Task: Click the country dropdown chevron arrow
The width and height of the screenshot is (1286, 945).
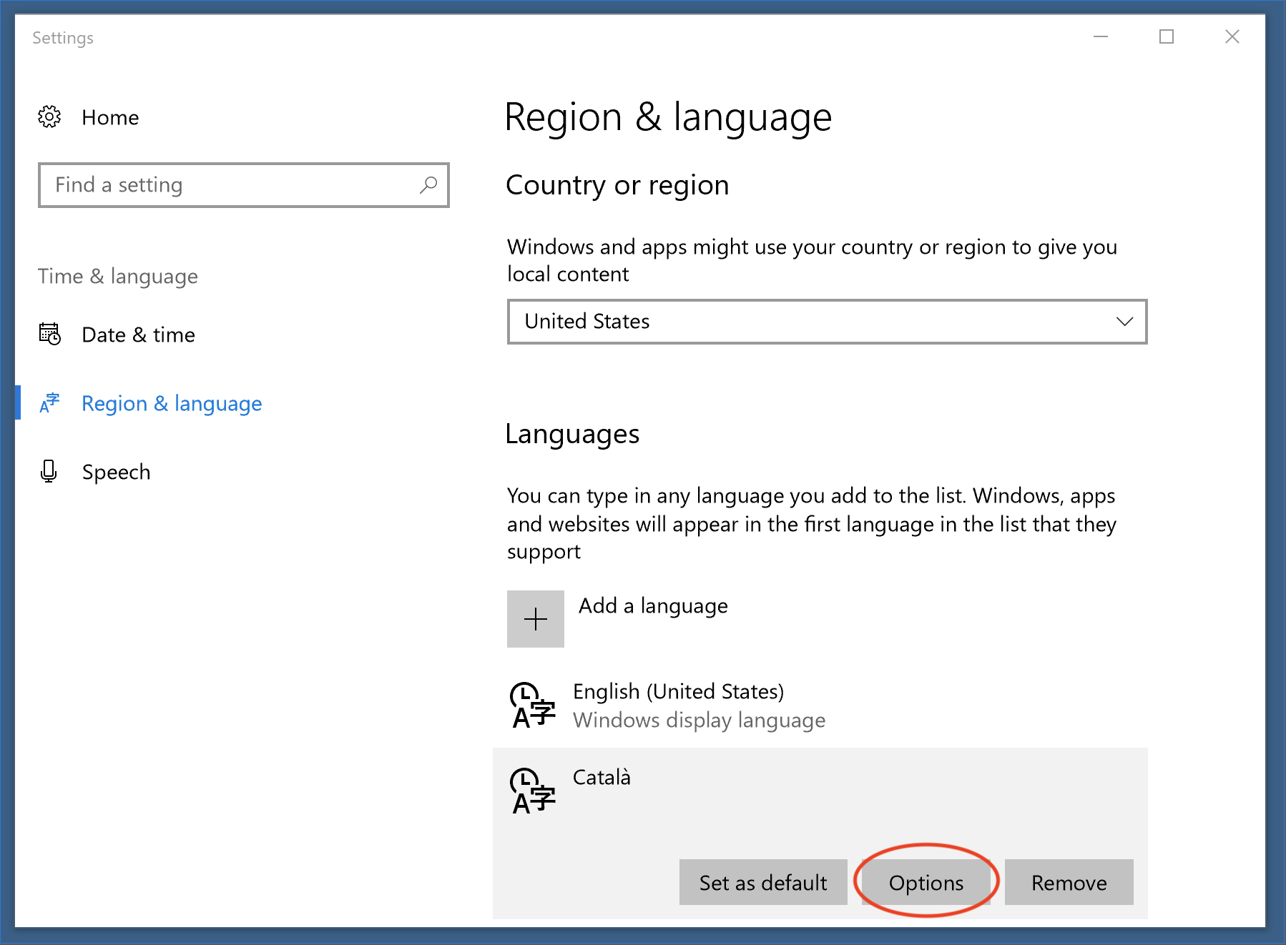Action: point(1124,322)
